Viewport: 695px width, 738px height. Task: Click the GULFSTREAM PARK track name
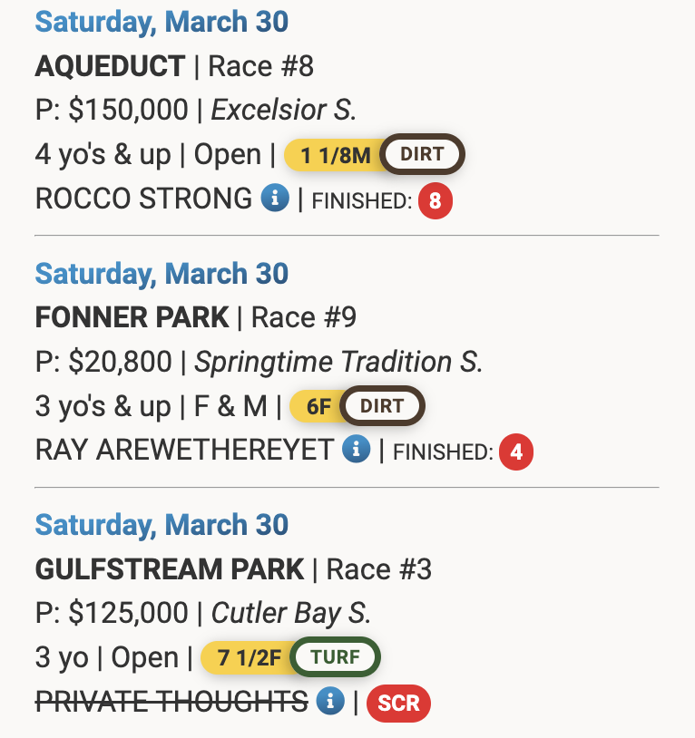170,569
